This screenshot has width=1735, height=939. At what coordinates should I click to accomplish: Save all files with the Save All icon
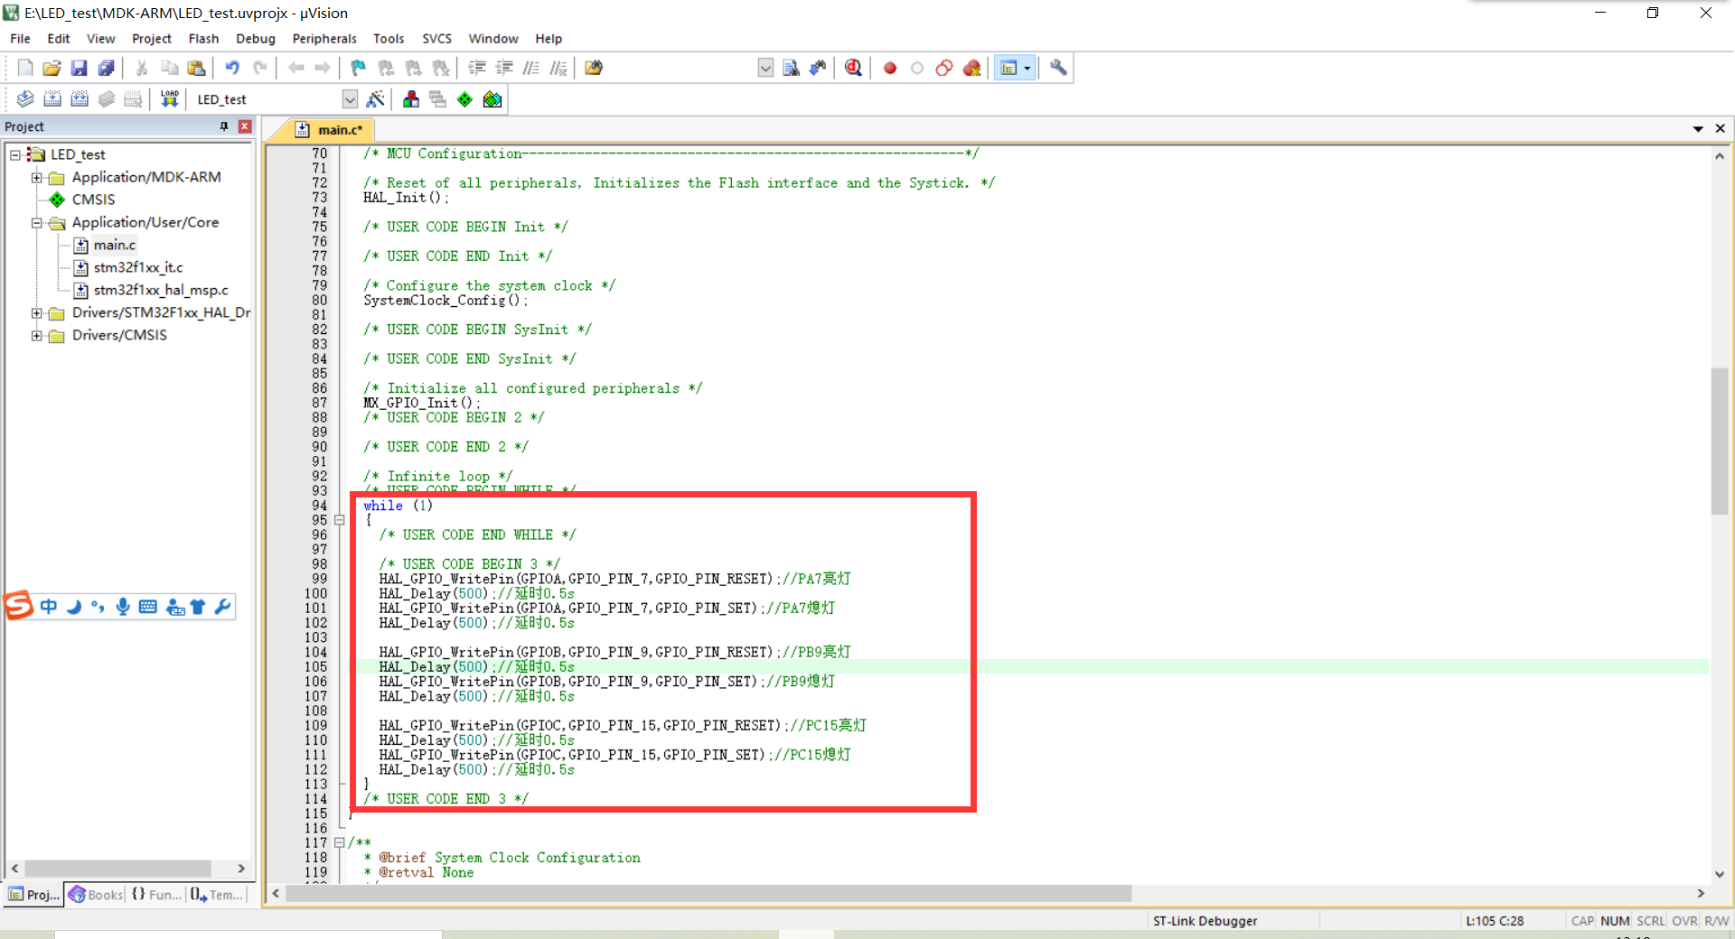pyautogui.click(x=106, y=68)
